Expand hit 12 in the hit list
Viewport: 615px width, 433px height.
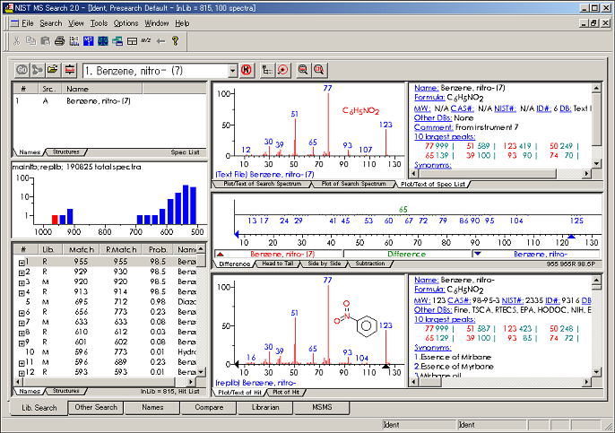(22, 373)
